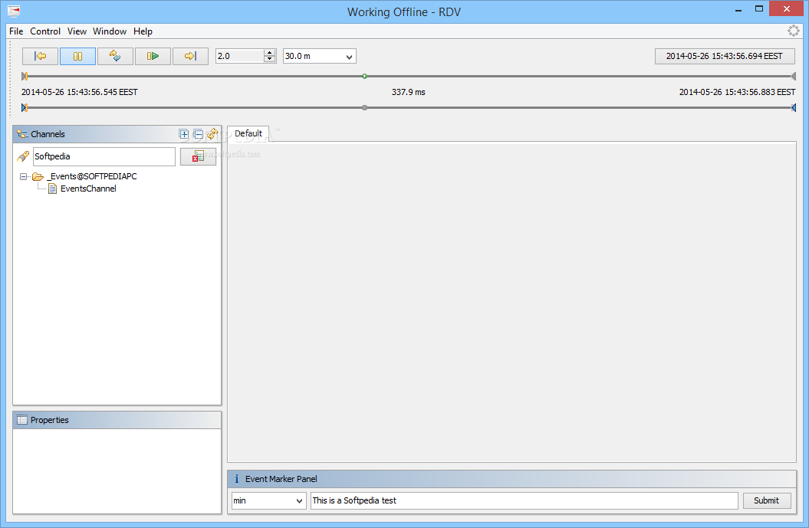Screen dimensions: 809x528
Task: Click the Properties panel header icon
Action: click(21, 420)
